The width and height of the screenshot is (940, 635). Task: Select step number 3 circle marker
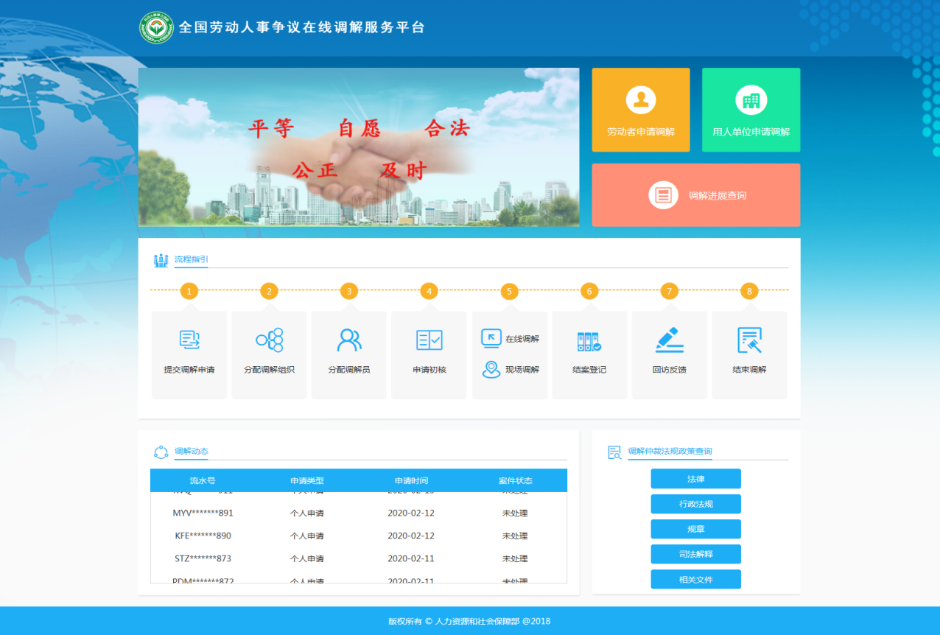(x=349, y=291)
